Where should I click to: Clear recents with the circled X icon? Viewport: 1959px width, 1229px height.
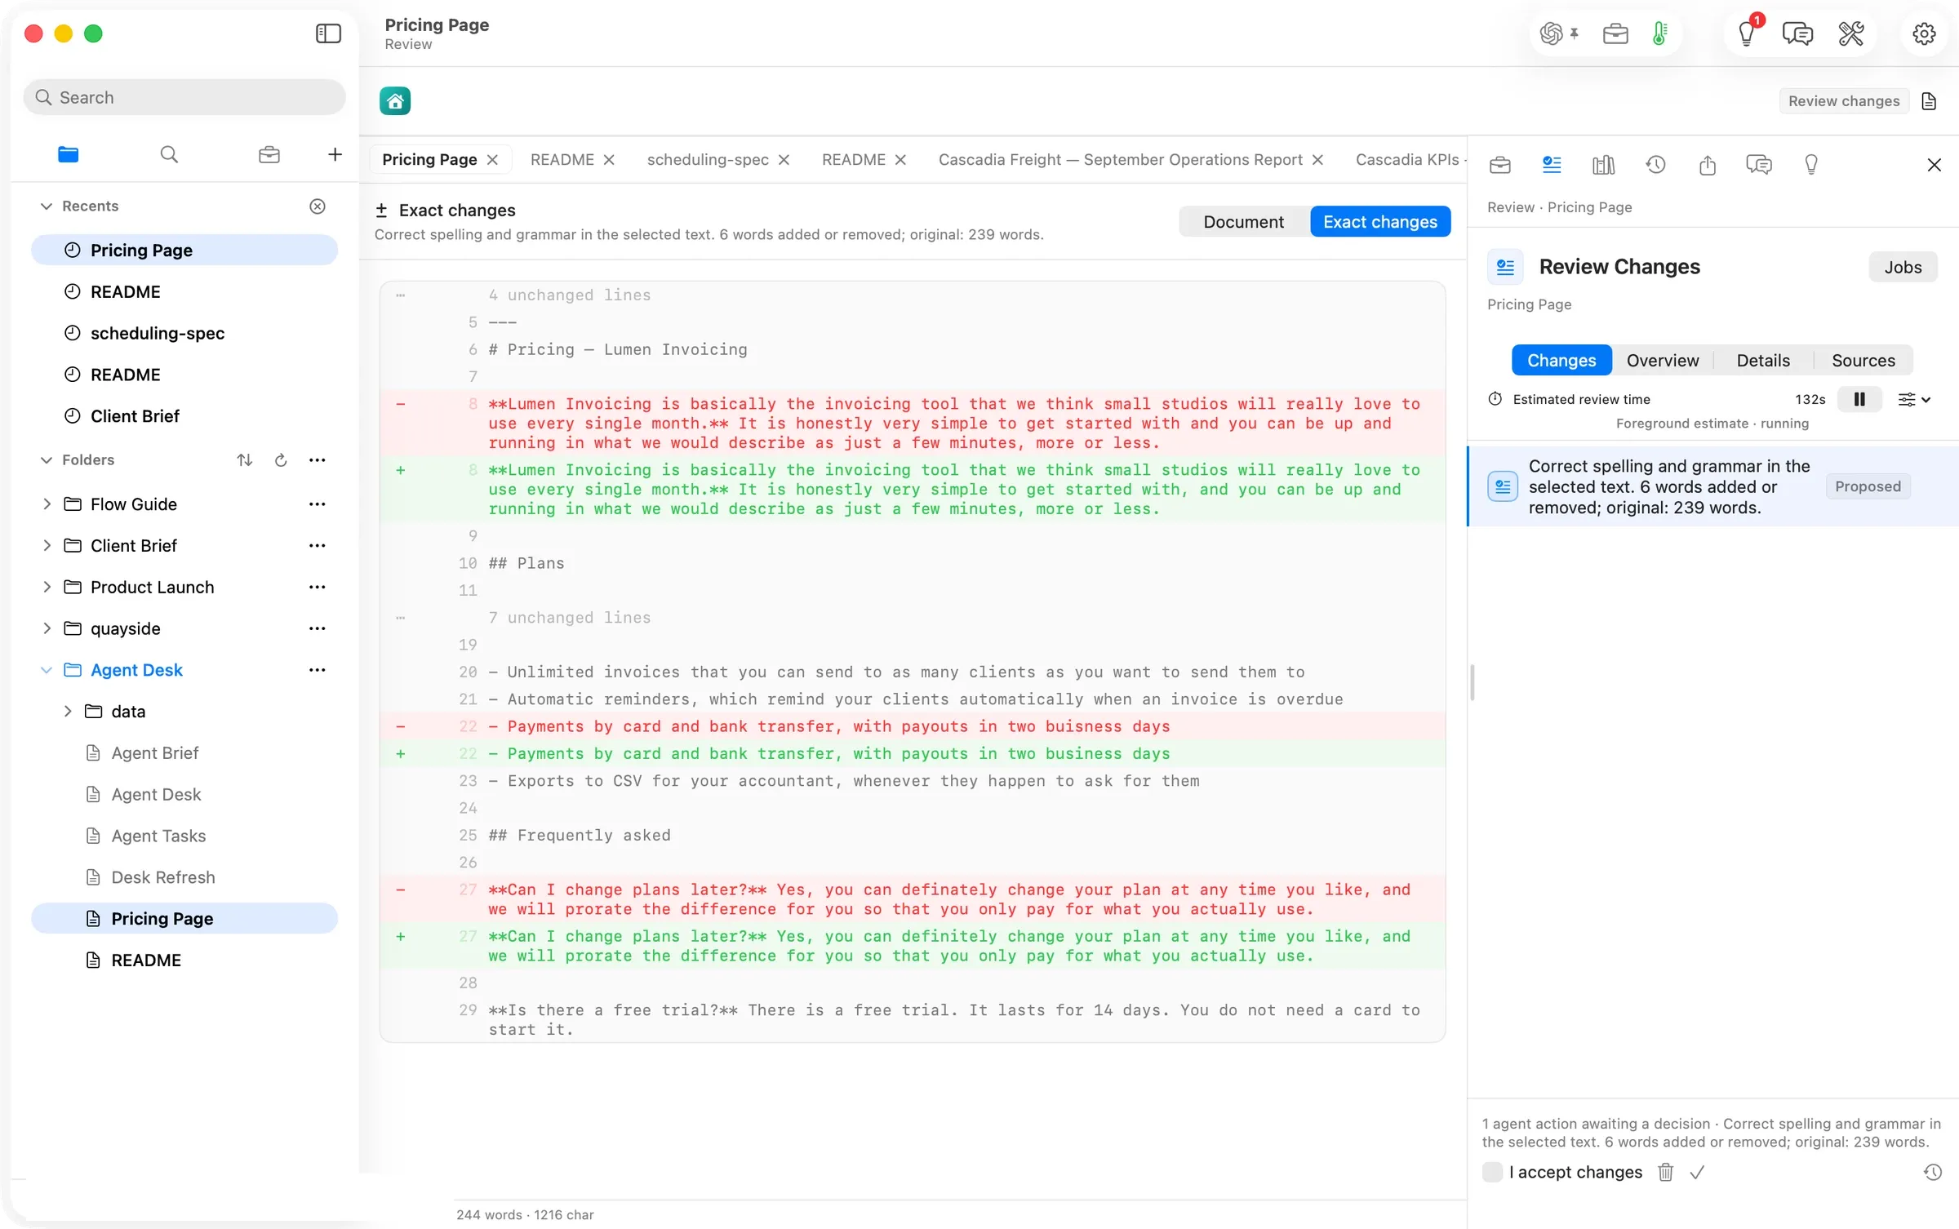[318, 206]
